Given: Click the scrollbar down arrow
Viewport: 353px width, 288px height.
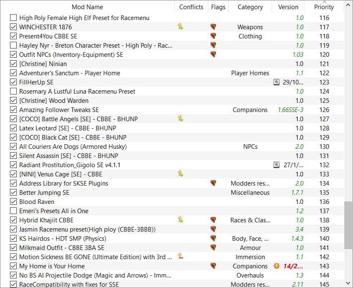Looking at the screenshot, I should 348,283.
